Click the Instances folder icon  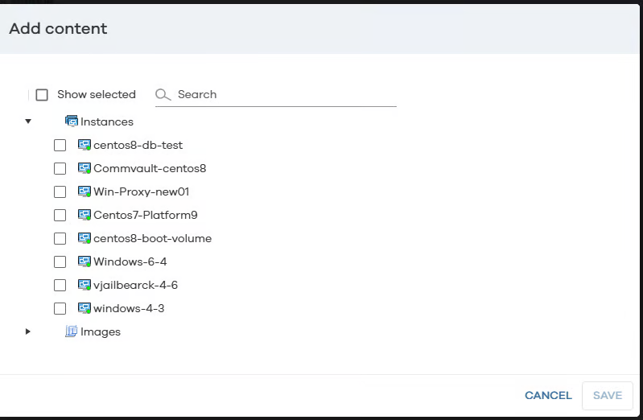point(72,121)
